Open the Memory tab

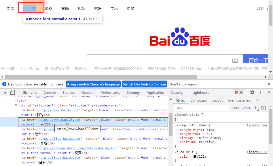click(x=133, y=93)
